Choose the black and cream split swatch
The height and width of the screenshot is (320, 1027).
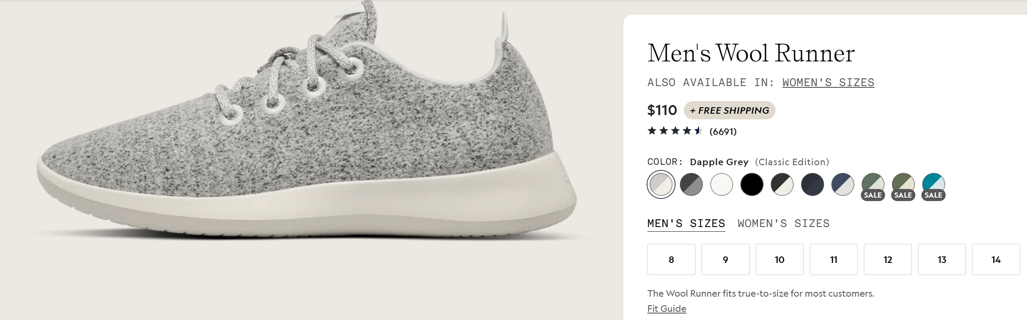point(782,185)
